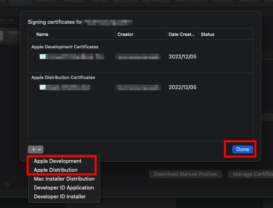Sort by the Name column header

click(x=42, y=34)
